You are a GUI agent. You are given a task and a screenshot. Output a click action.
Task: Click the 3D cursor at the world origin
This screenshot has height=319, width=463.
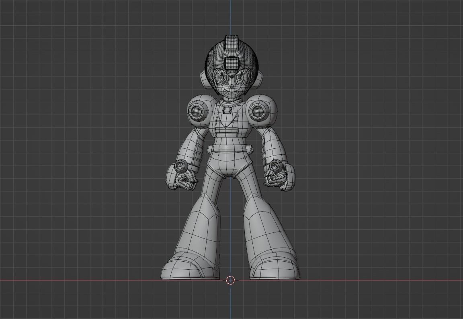click(231, 280)
